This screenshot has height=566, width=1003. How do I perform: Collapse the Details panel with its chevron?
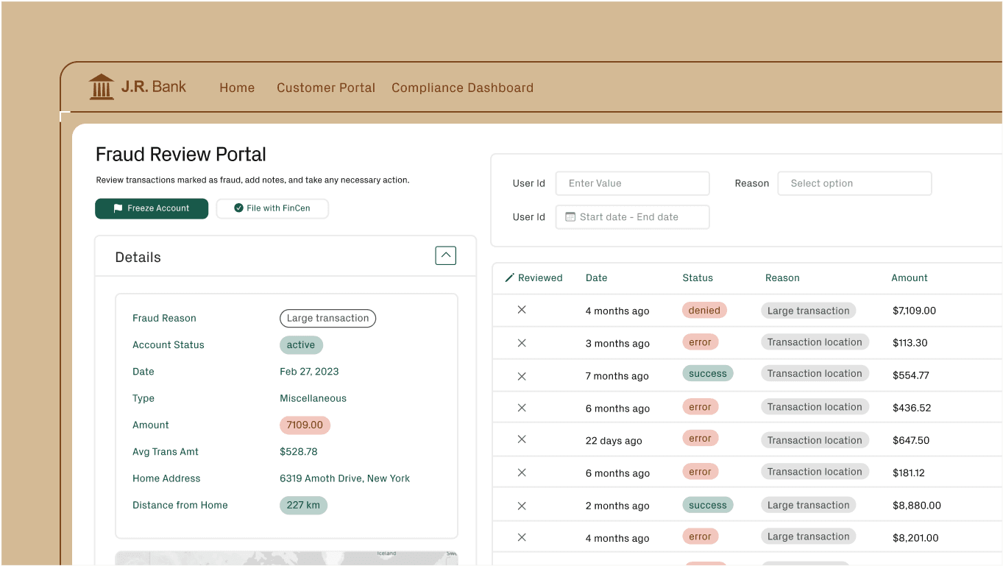[x=445, y=255]
